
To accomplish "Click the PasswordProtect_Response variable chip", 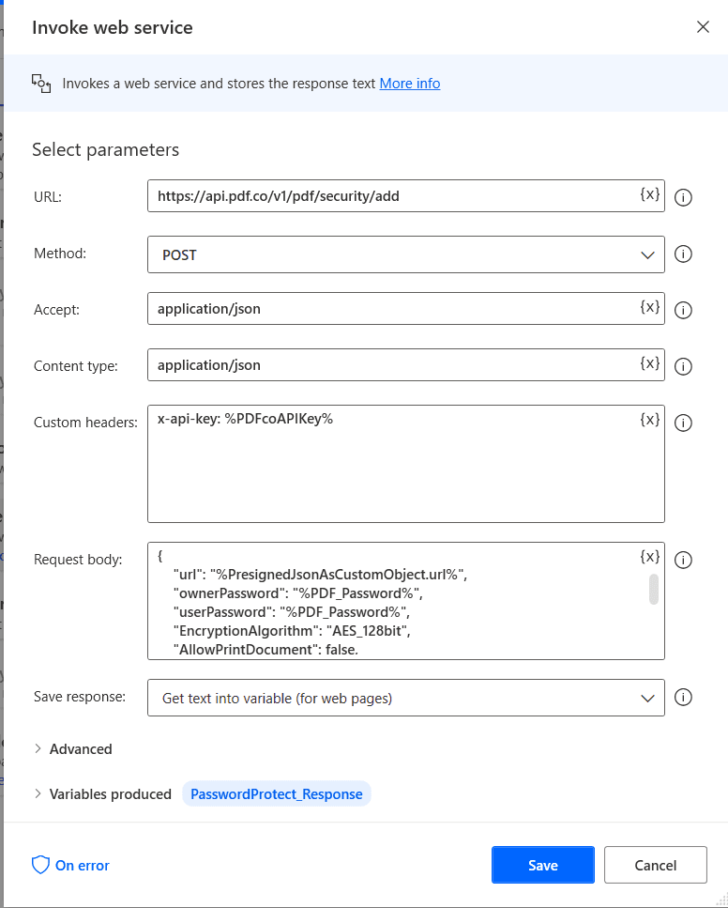I will click(276, 794).
